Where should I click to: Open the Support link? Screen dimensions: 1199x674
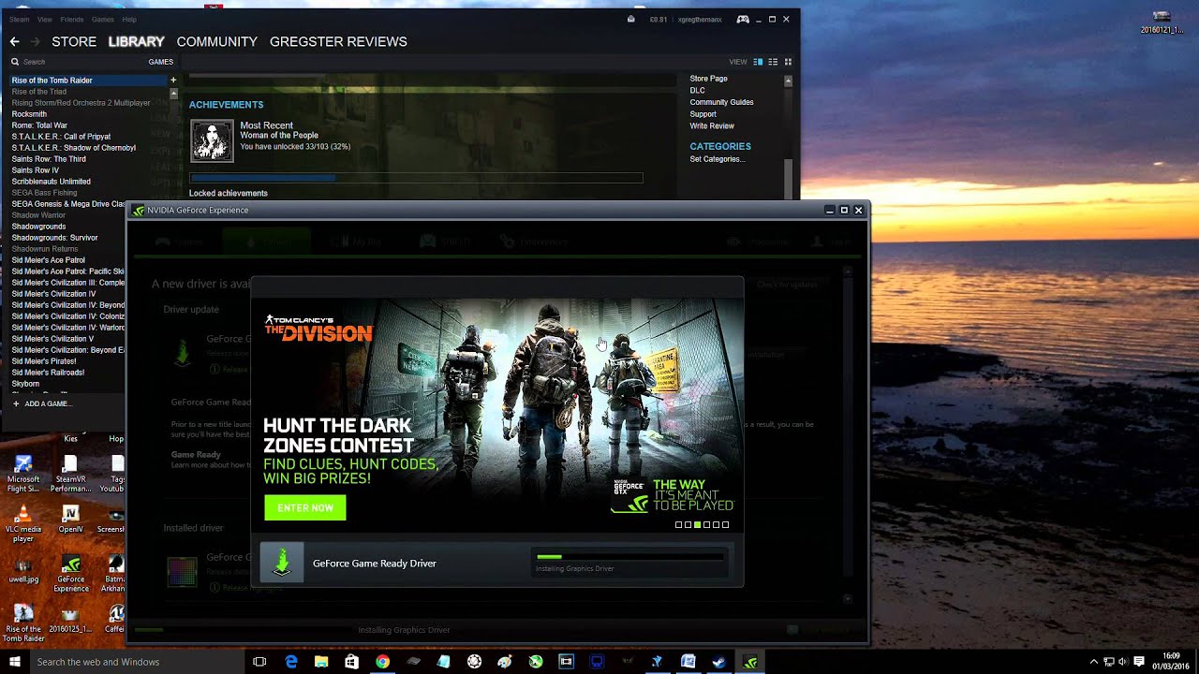703,114
